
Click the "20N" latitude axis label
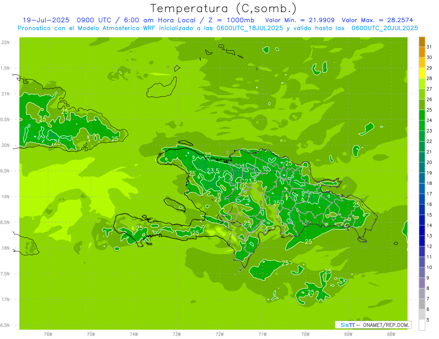click(x=5, y=145)
